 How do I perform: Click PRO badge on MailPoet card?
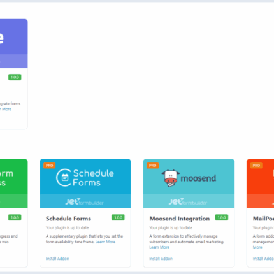[256, 166]
